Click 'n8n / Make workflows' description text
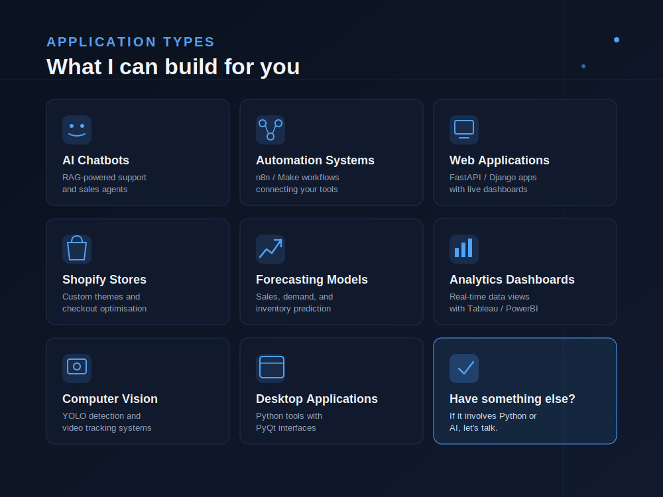 [297, 178]
